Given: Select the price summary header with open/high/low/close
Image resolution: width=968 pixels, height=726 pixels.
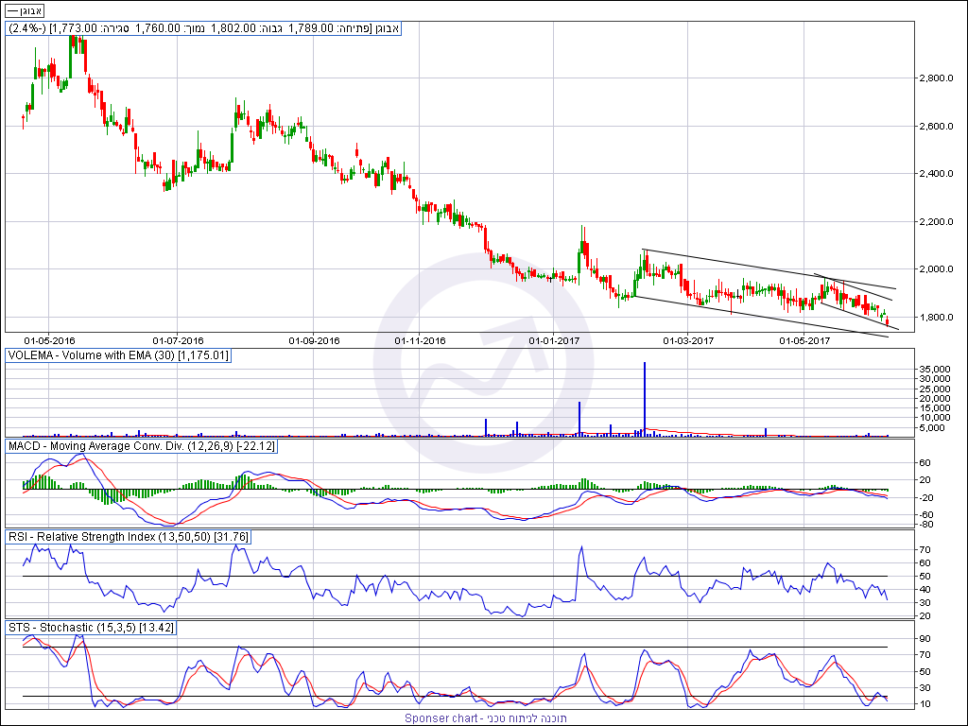Looking at the screenshot, I should click(x=204, y=28).
